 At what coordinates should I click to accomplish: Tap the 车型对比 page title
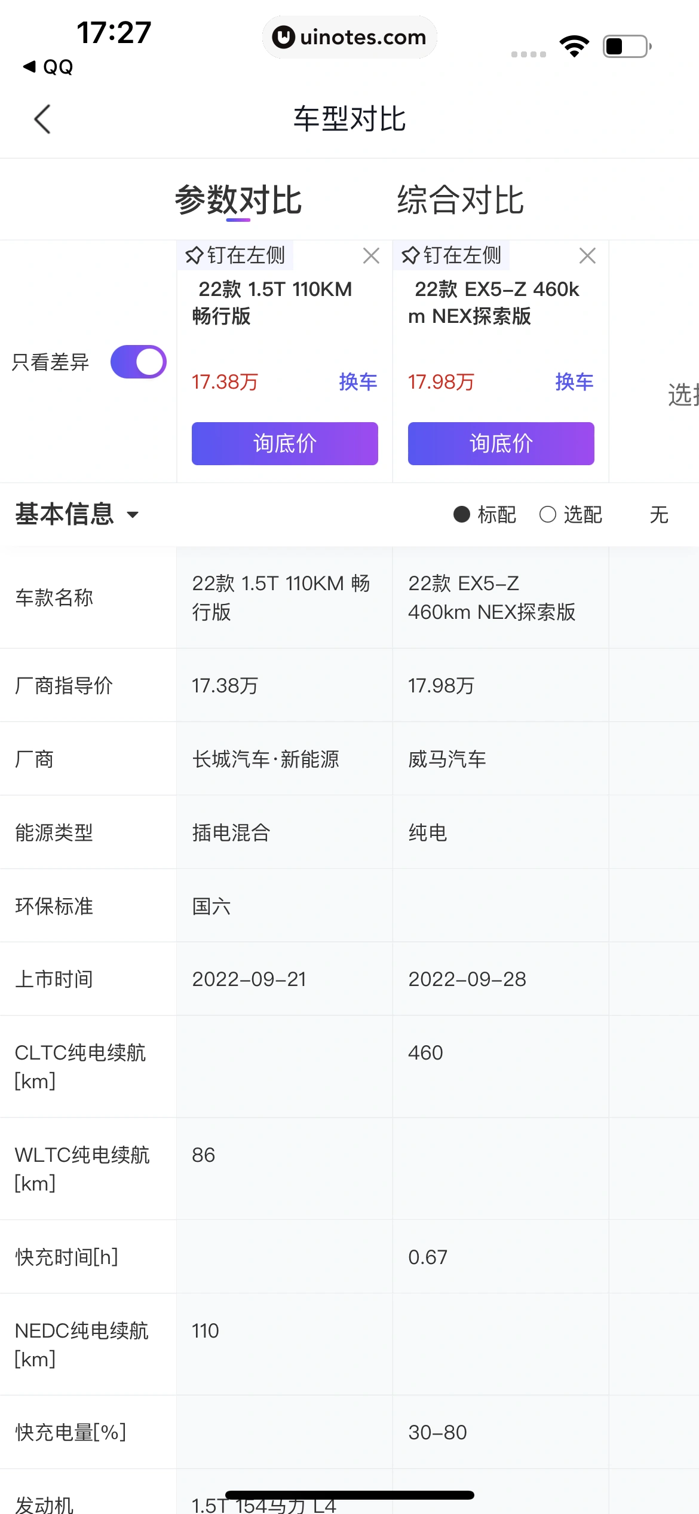click(349, 119)
